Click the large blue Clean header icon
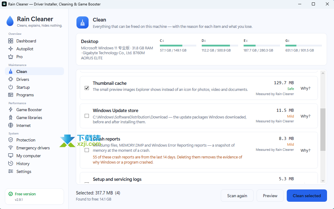 pos(83,22)
